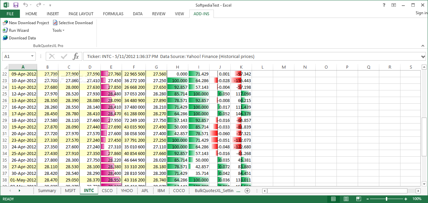This screenshot has height=203, width=428.
Task: Open the FORMULAS tab
Action: (113, 14)
